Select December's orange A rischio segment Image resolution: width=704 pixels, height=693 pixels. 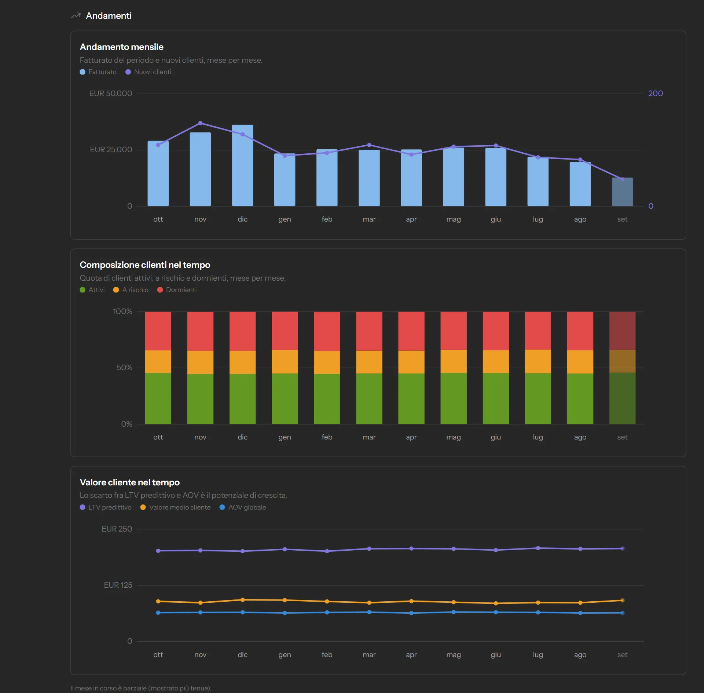(242, 362)
